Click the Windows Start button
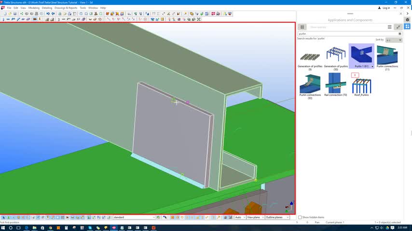Viewport: 412px width, 231px height. pyautogui.click(x=3, y=228)
